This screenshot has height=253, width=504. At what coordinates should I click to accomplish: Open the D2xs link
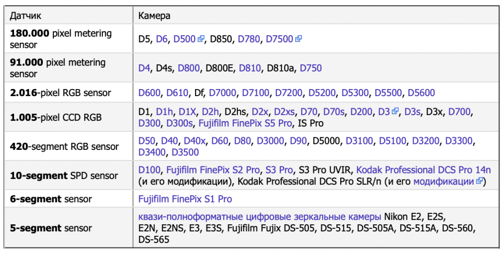pos(284,112)
